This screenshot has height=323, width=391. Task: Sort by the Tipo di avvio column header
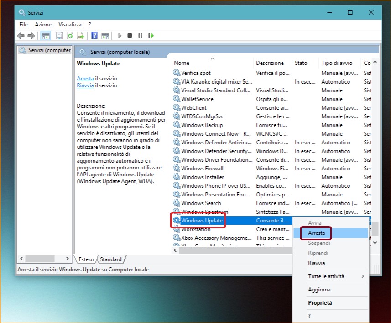point(339,63)
